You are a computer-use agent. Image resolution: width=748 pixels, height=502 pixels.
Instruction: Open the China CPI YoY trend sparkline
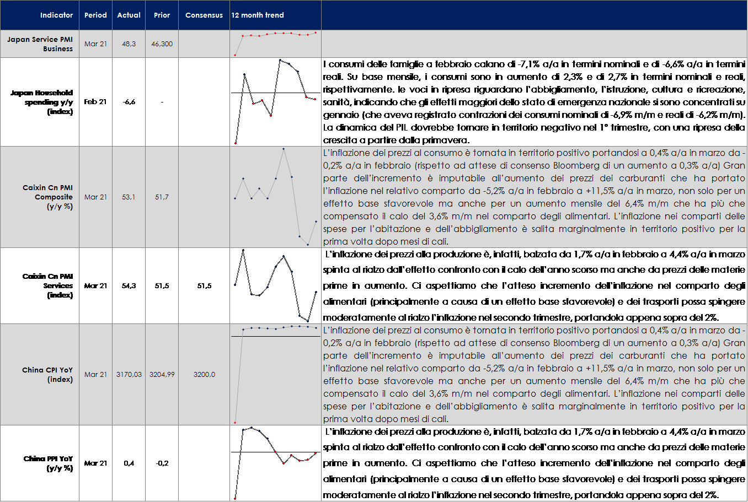[275, 374]
